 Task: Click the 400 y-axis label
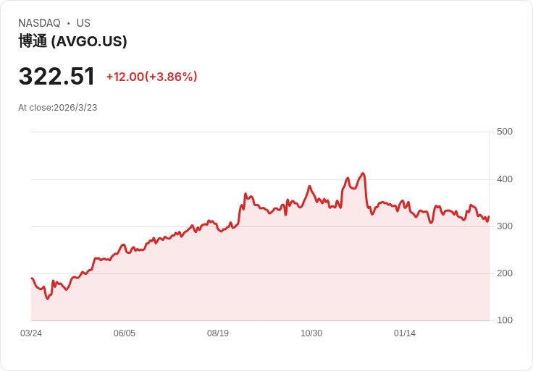[505, 179]
